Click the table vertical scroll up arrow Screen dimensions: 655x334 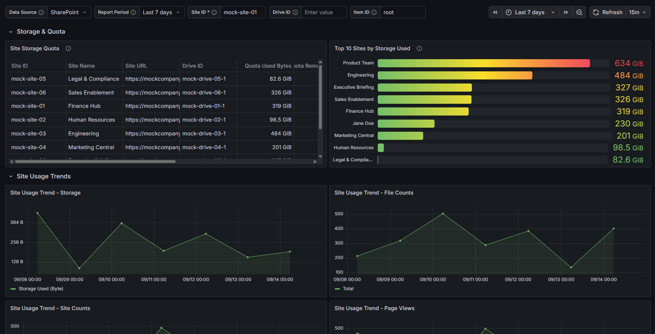[320, 62]
